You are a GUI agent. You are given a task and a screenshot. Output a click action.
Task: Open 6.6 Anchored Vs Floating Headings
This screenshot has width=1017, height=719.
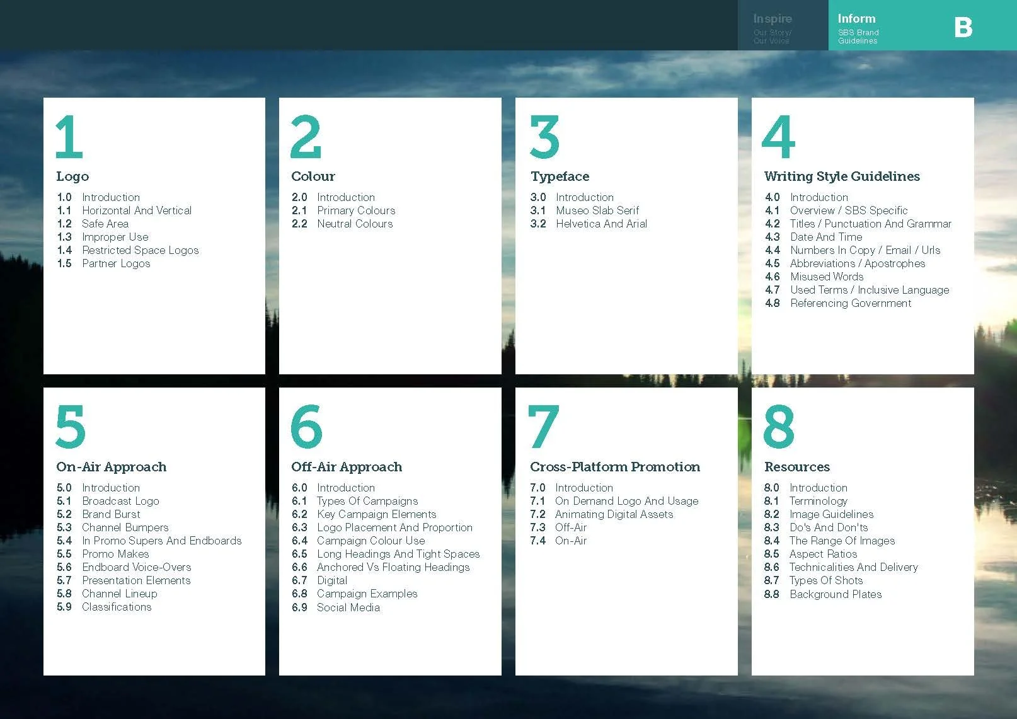coord(381,567)
